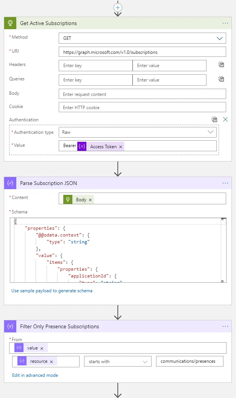Image resolution: width=236 pixels, height=398 pixels.
Task: Open the ellipsis menu of Filter Only Presence Subscriptions
Action: (x=225, y=326)
